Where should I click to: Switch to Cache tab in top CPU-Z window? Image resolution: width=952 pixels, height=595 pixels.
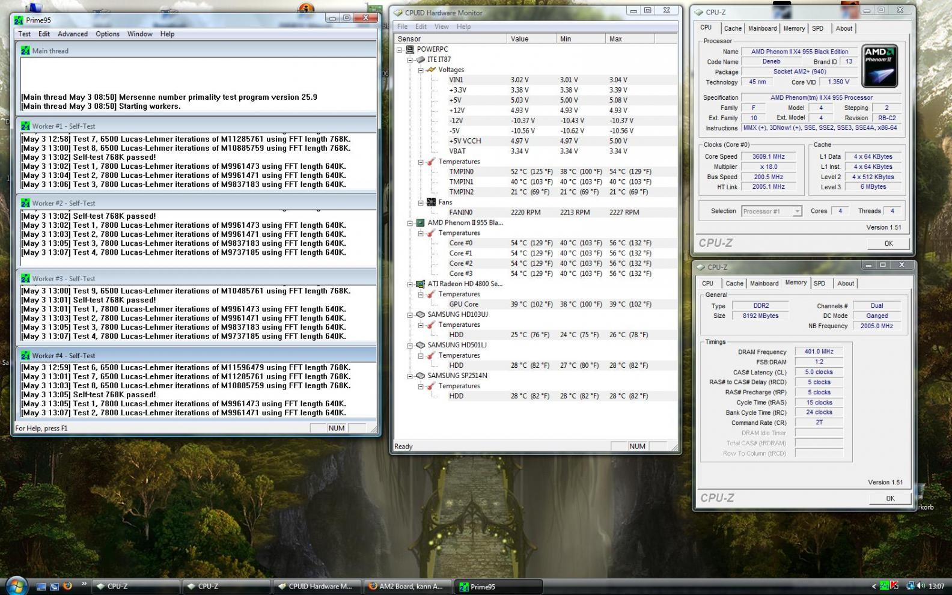pyautogui.click(x=733, y=28)
